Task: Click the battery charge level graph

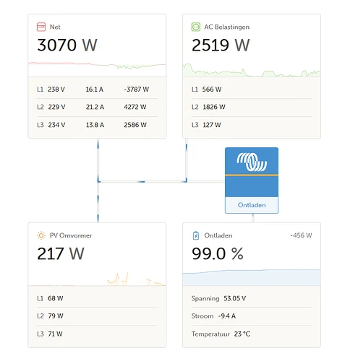Action: pyautogui.click(x=252, y=277)
